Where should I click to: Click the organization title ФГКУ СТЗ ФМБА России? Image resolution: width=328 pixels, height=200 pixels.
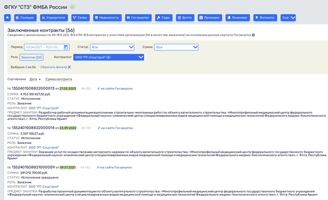click(x=36, y=7)
